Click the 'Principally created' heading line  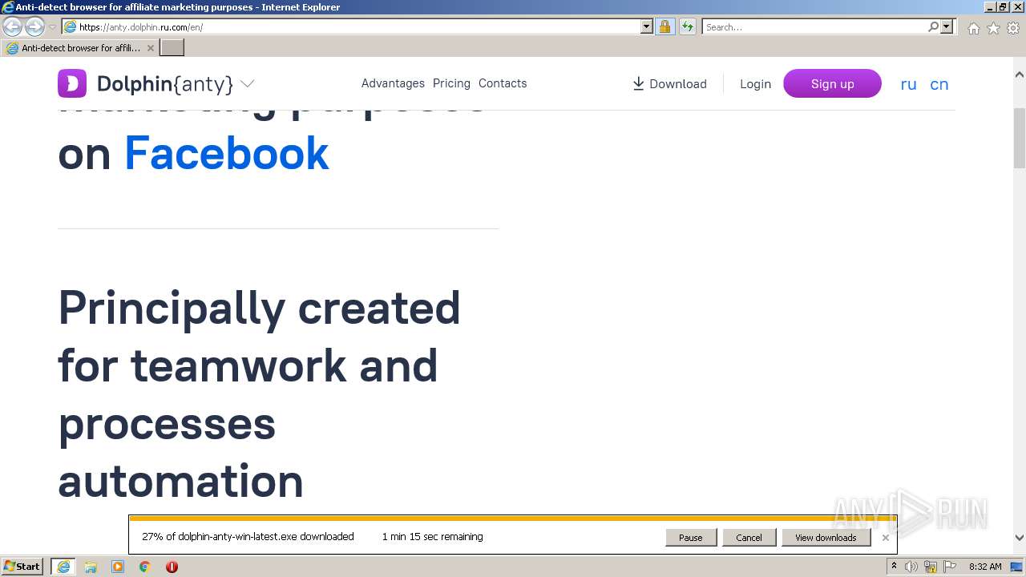click(259, 308)
